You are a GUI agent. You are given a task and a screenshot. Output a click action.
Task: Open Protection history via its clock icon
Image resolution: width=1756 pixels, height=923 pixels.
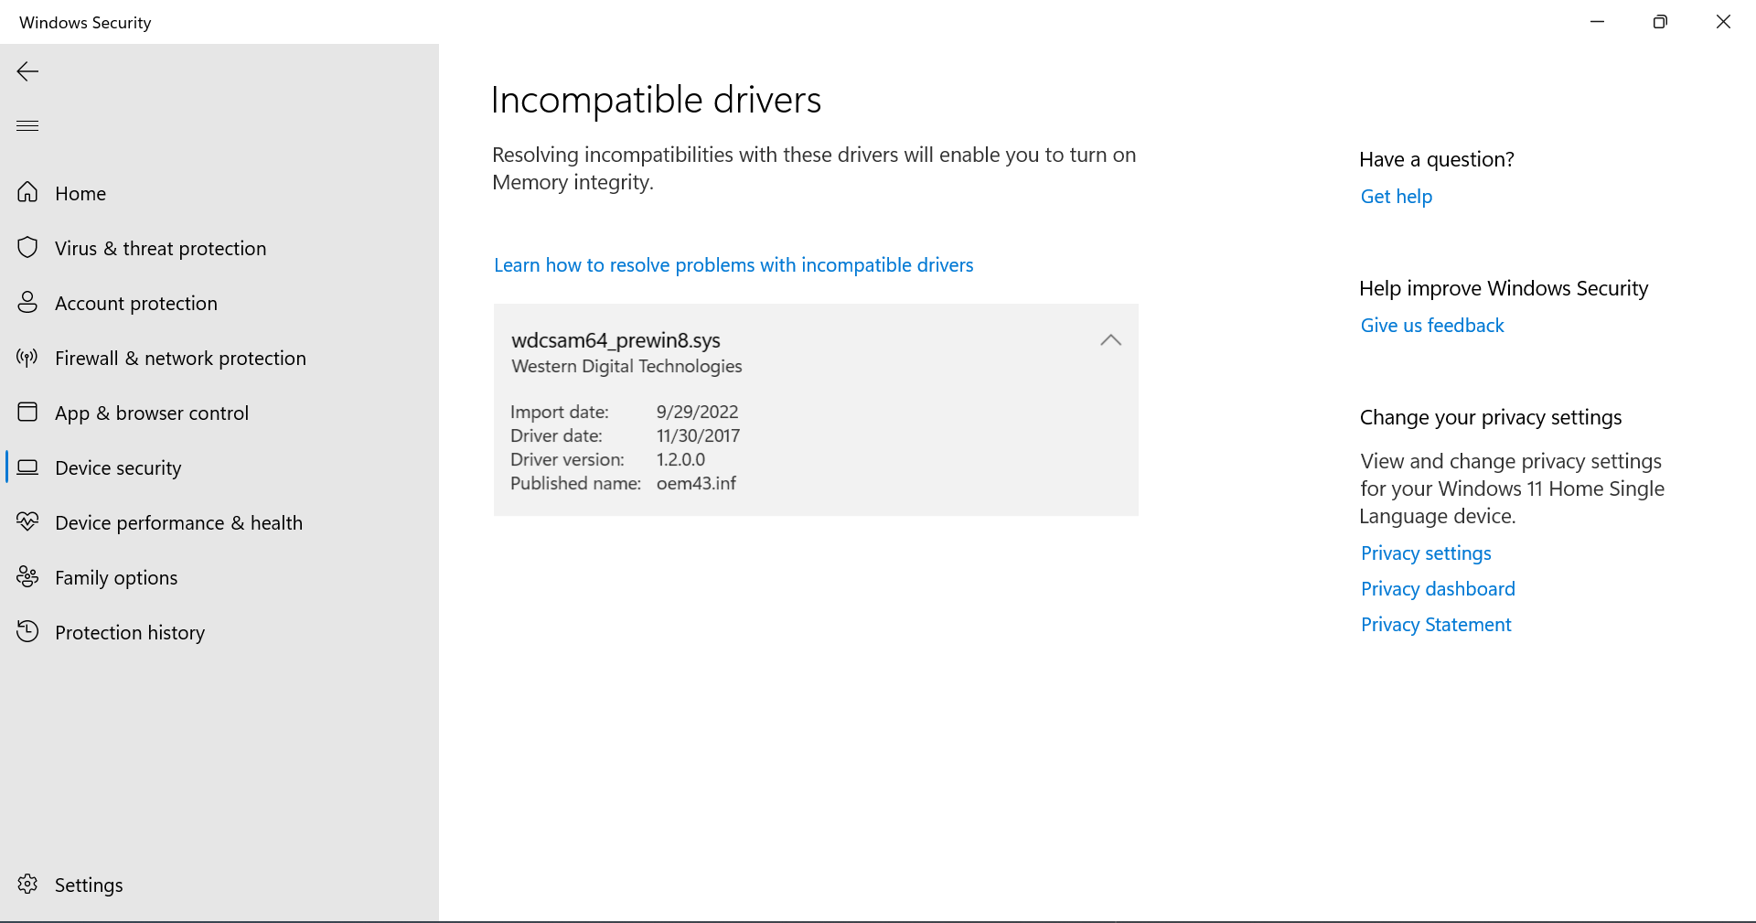(x=27, y=631)
